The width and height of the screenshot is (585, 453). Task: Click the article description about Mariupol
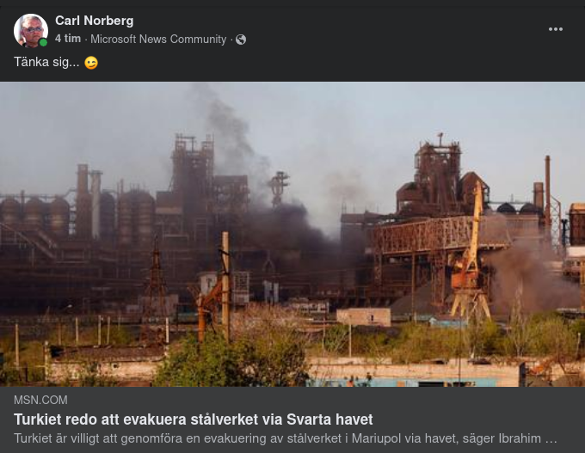pyautogui.click(x=286, y=438)
